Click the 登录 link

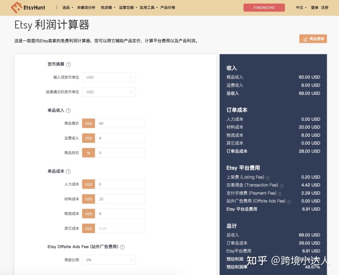[x=315, y=8]
